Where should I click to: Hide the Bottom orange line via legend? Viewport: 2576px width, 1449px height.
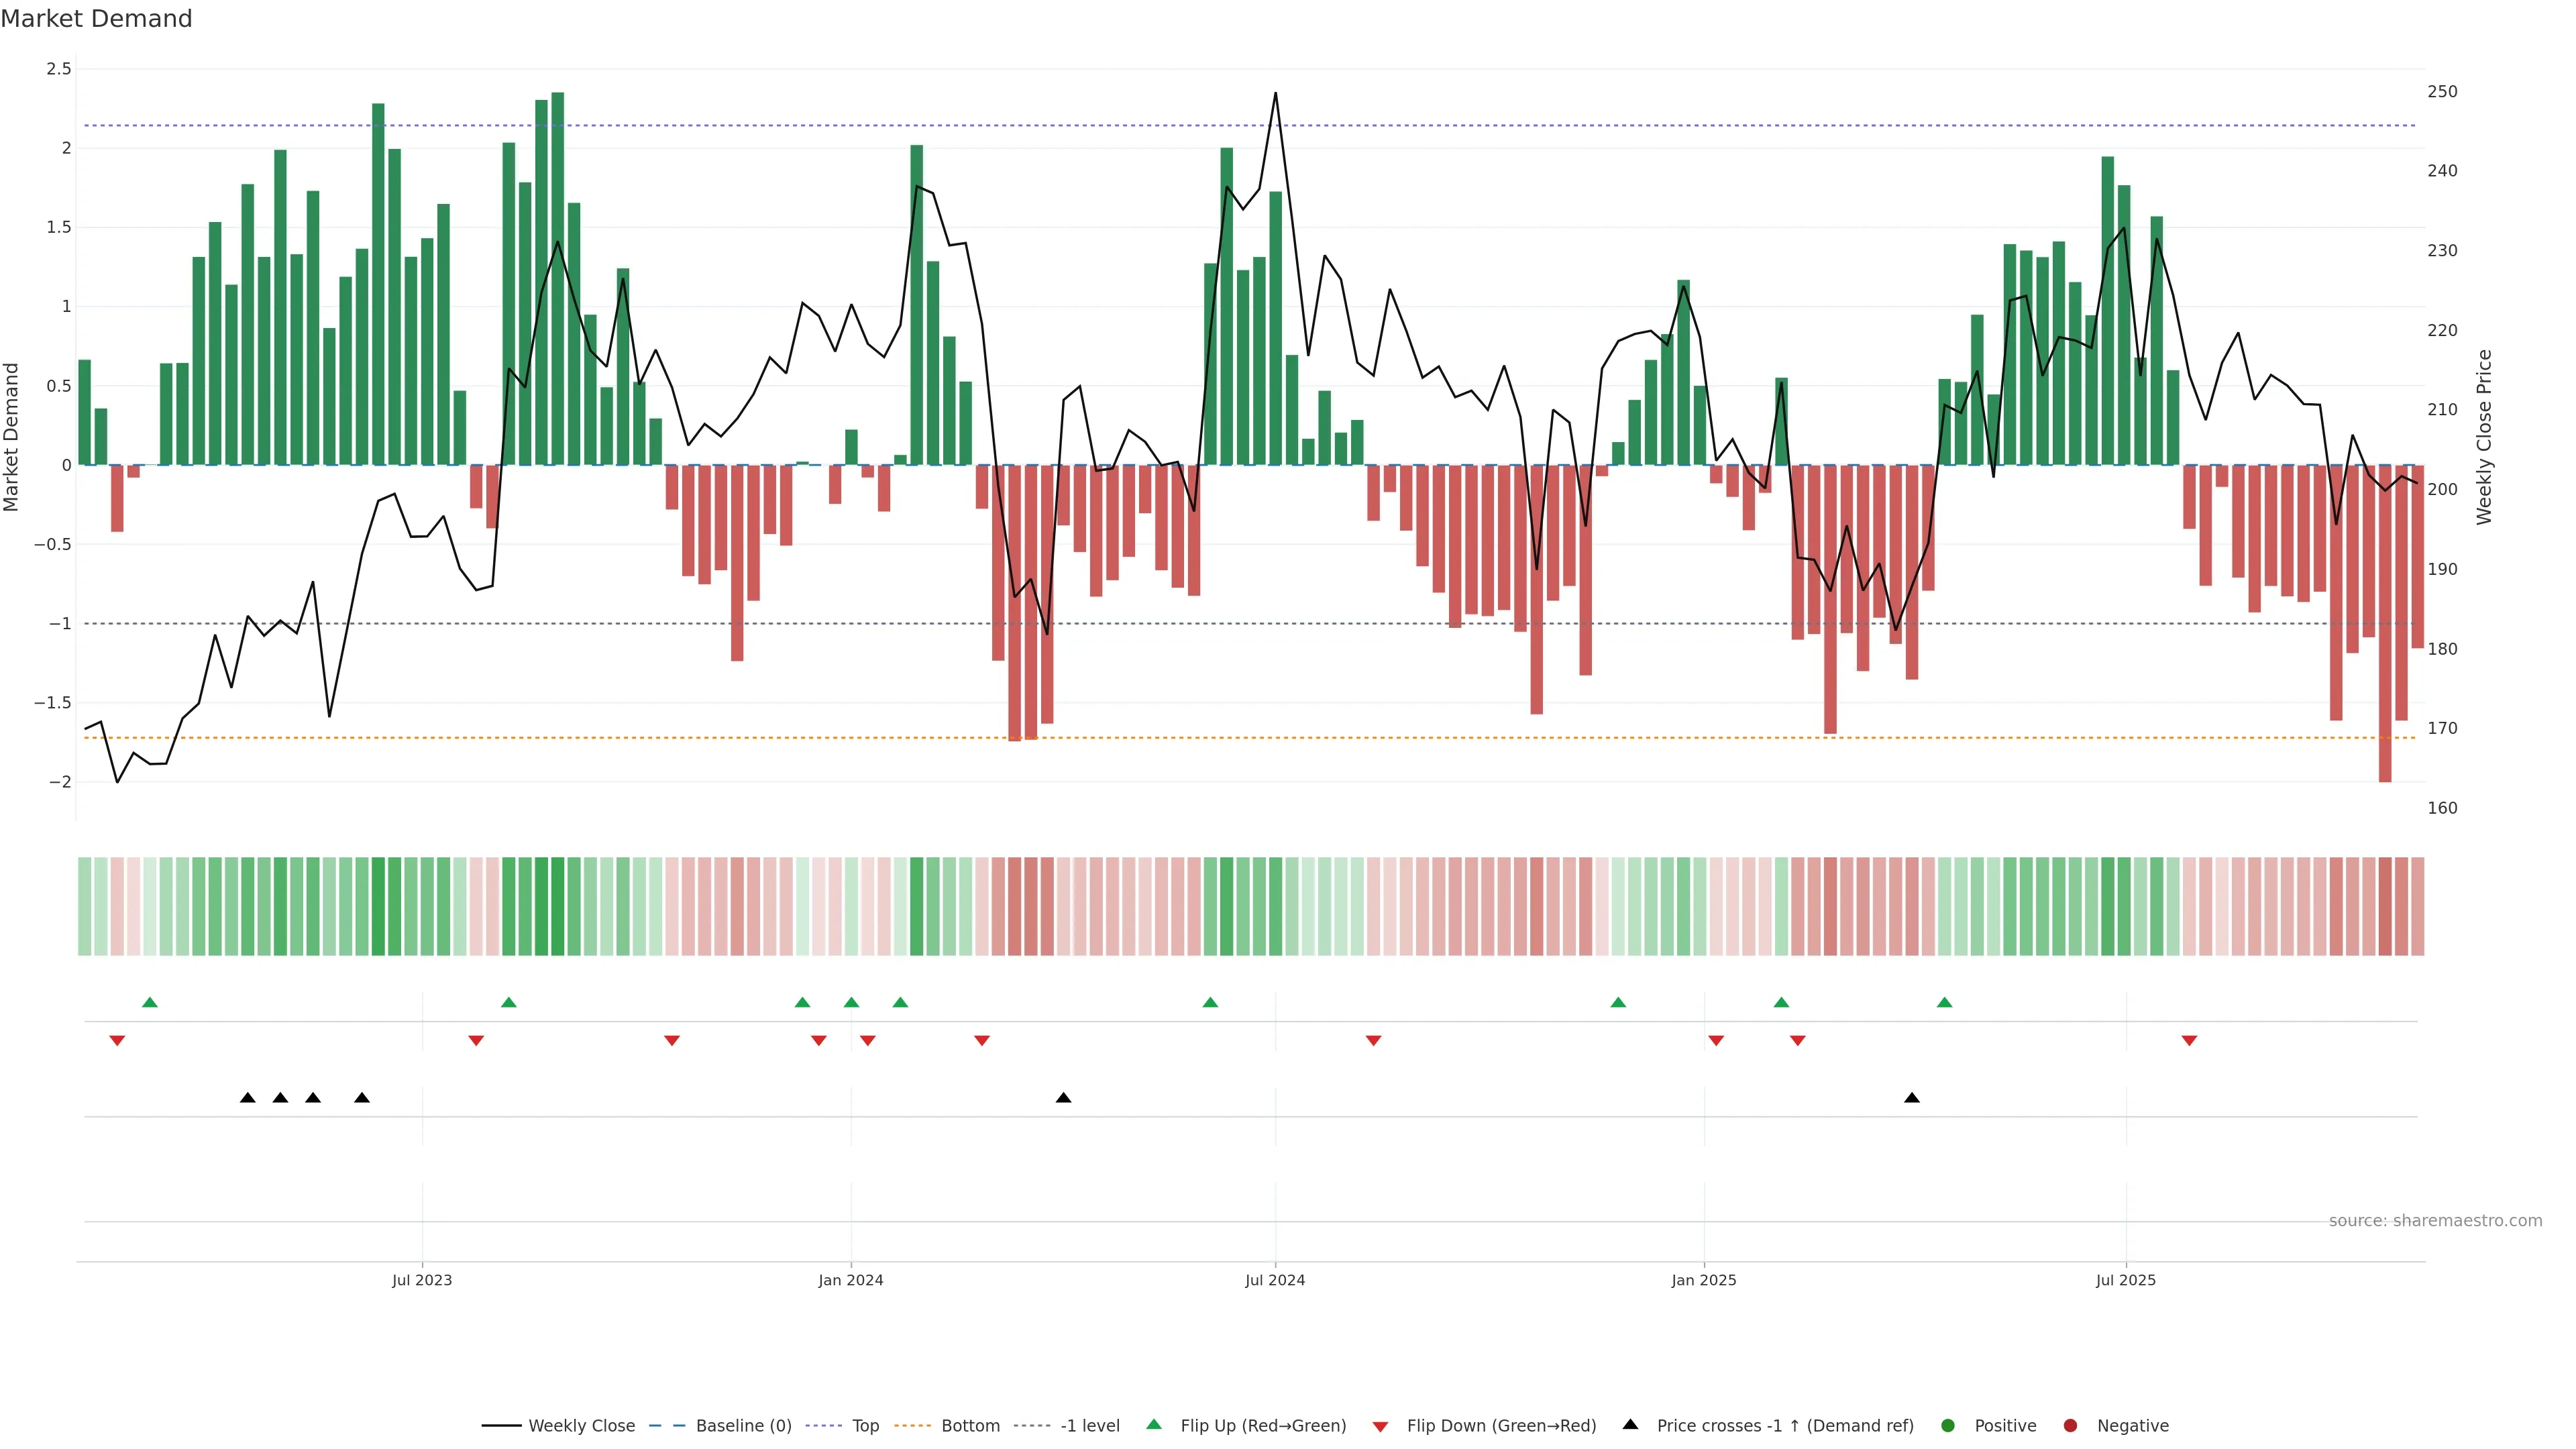(970, 1426)
